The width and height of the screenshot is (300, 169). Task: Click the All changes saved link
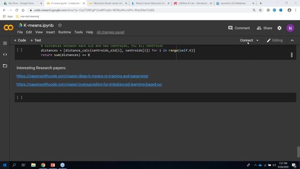pyautogui.click(x=111, y=32)
